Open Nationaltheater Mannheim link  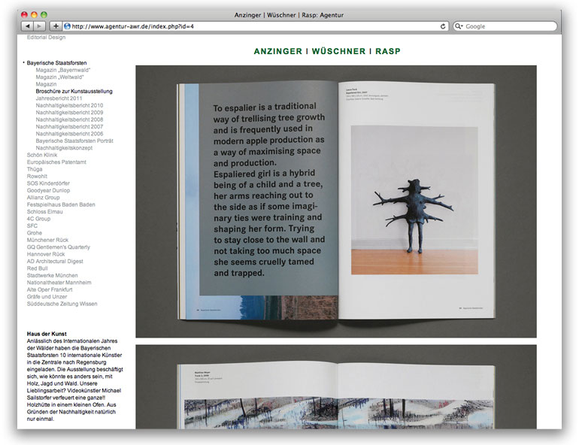(59, 283)
